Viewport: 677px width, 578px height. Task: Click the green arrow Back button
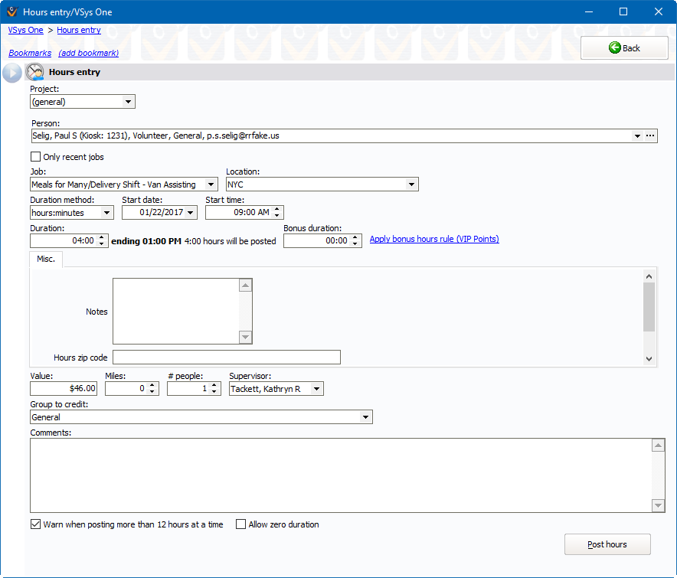[x=624, y=47]
